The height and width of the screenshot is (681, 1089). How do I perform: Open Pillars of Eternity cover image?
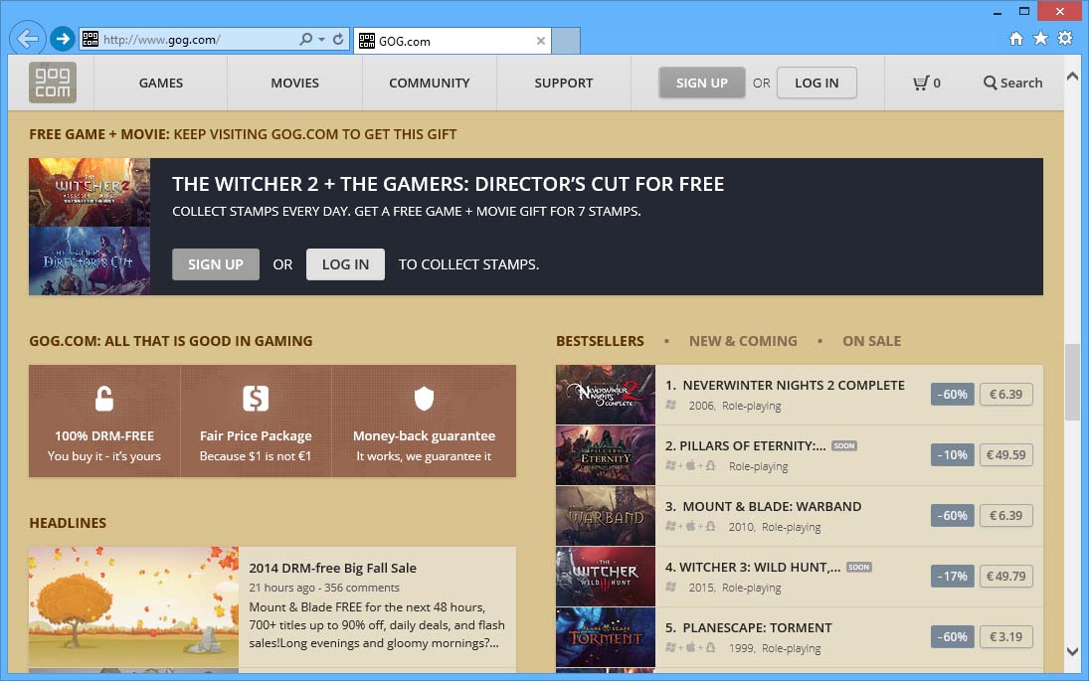606,455
